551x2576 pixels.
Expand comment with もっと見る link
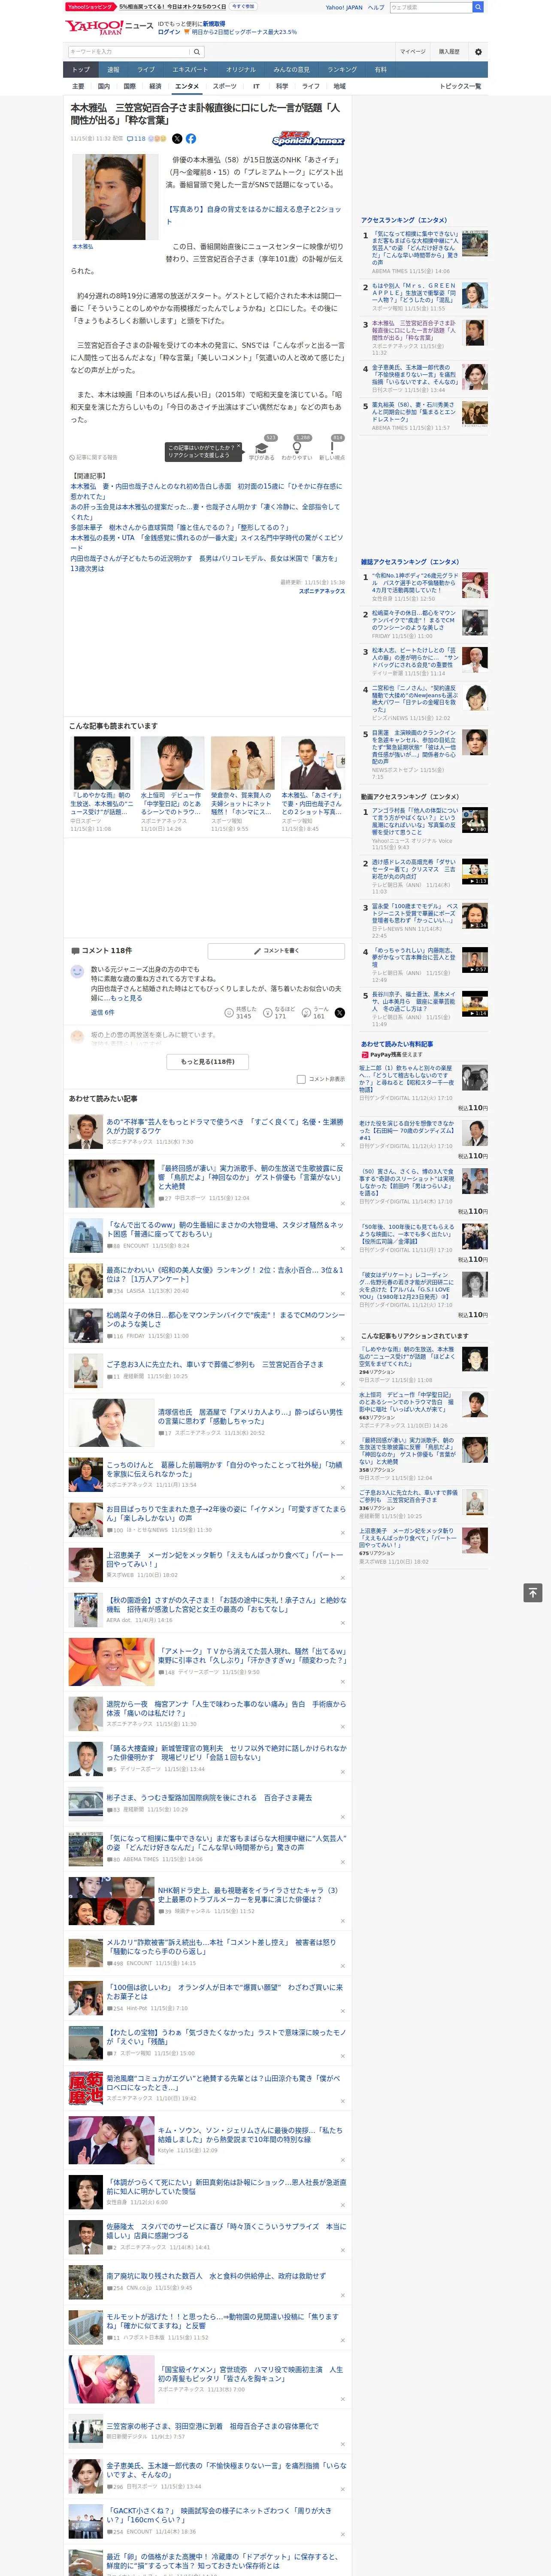click(127, 998)
